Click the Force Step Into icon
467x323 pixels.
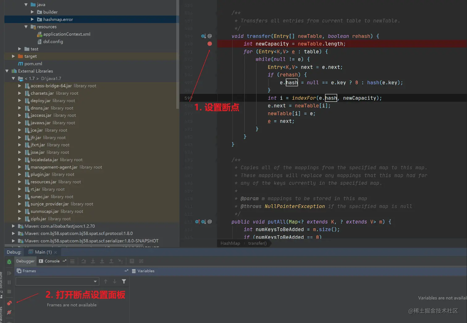click(x=102, y=261)
